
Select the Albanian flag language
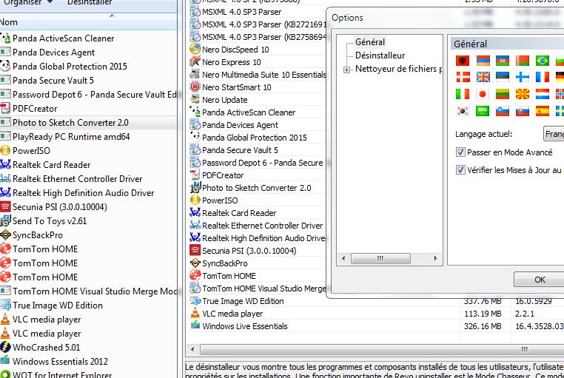coord(463,61)
